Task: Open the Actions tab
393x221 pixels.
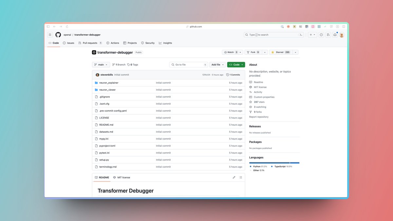Action: coord(113,43)
